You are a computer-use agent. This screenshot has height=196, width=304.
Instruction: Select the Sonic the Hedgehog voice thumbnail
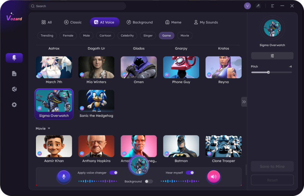coord(96,101)
